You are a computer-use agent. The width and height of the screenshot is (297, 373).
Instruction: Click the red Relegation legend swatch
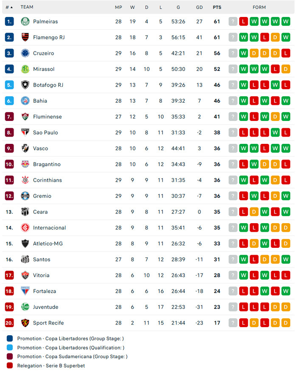tap(10, 365)
